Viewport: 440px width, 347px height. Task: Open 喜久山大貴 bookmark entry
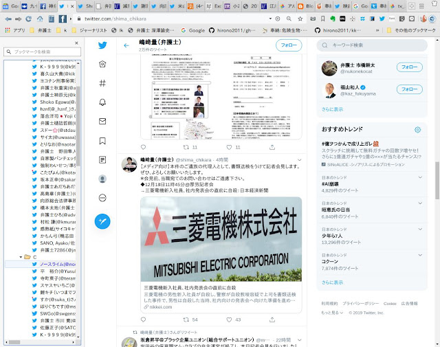coord(54,74)
